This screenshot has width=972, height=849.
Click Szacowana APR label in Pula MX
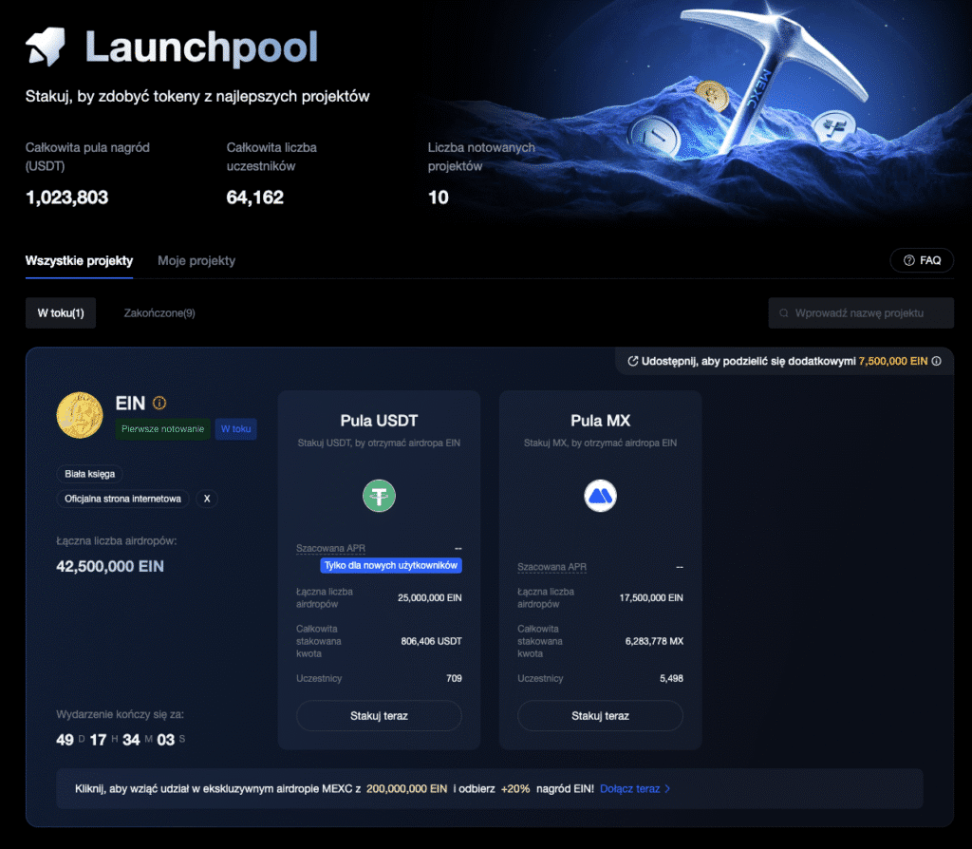coord(551,567)
